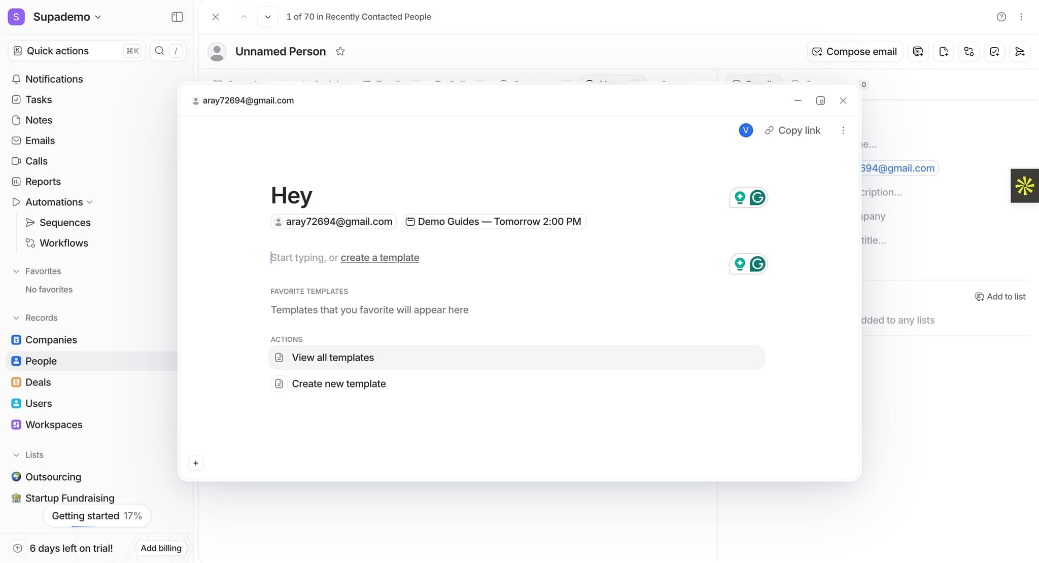Toggle the sidebar collapse icon near Supademo
The width and height of the screenshot is (1039, 563).
177,16
